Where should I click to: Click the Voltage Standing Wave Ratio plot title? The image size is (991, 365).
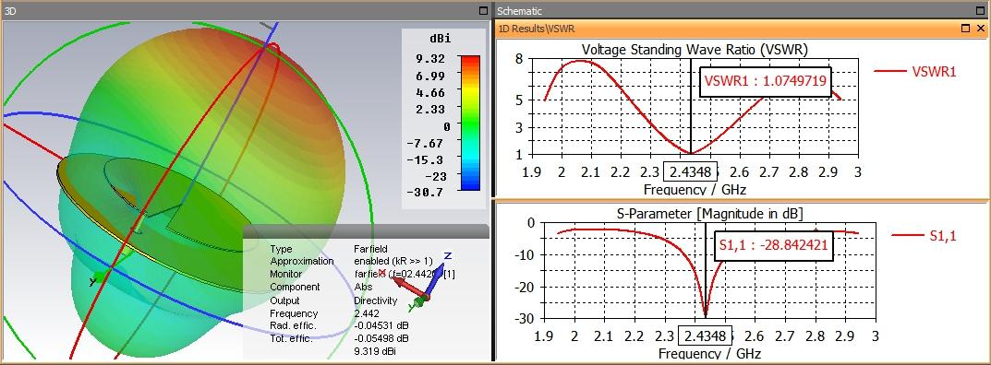tap(695, 49)
